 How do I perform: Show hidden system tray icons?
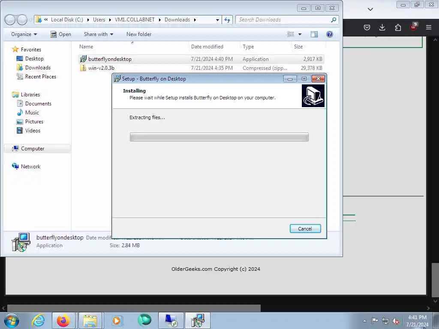click(x=364, y=321)
